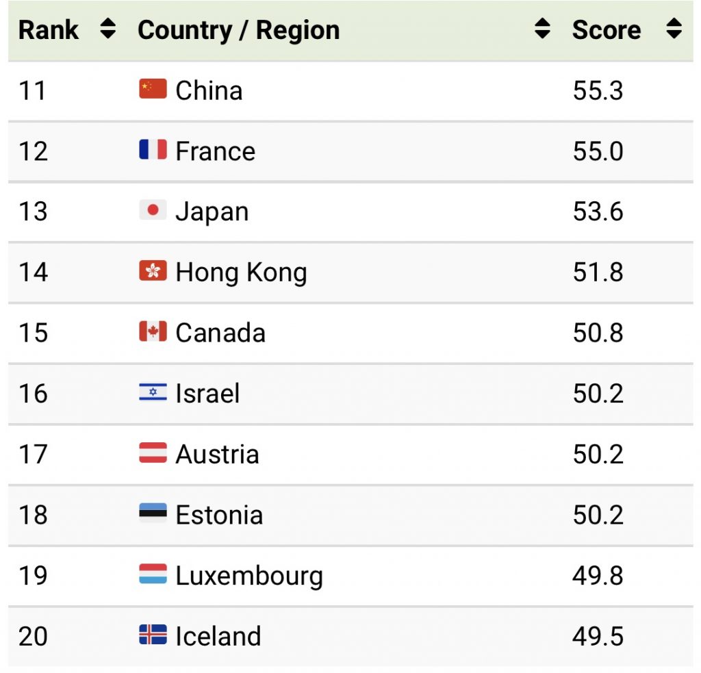Click the Estonia flag icon
Screen dimensions: 701x673
tap(151, 514)
